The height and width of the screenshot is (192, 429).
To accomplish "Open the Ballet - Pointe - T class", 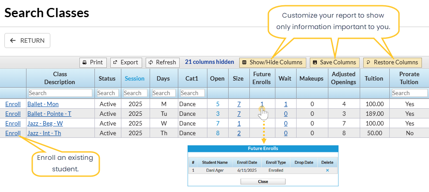I will pyautogui.click(x=49, y=114).
